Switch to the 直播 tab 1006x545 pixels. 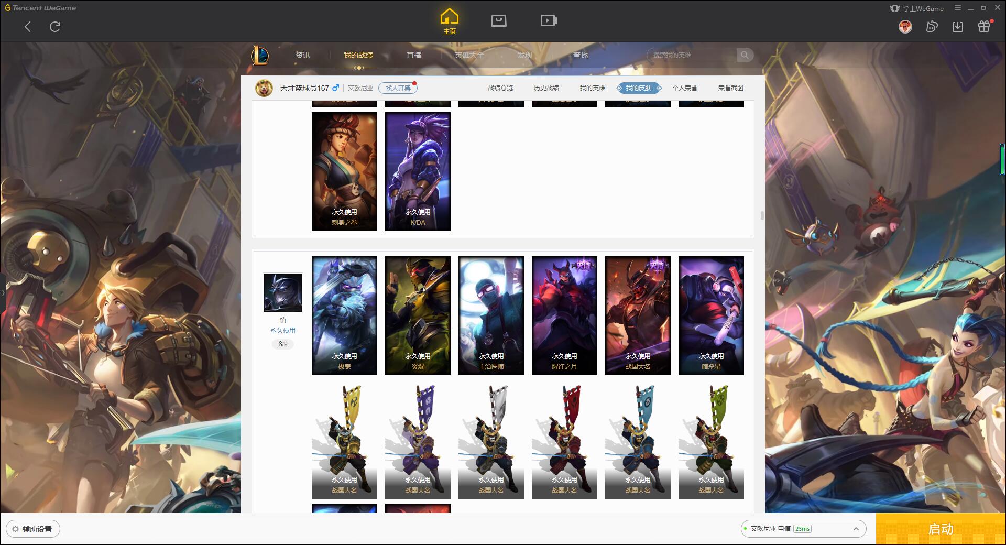coord(414,55)
